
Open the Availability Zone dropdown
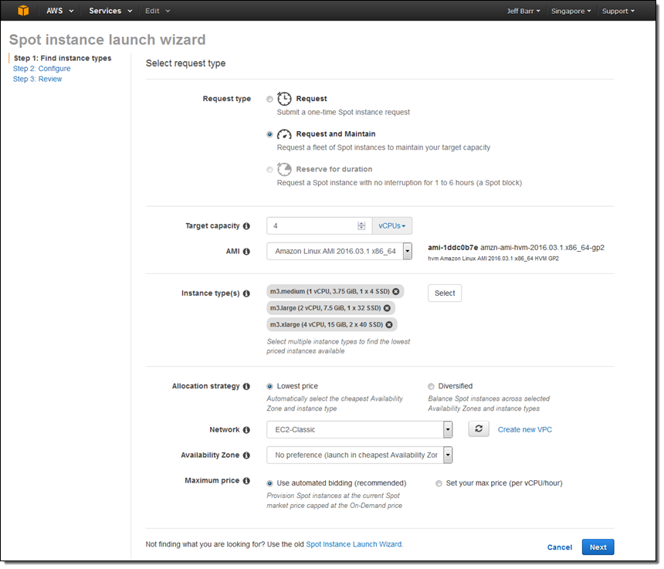360,455
